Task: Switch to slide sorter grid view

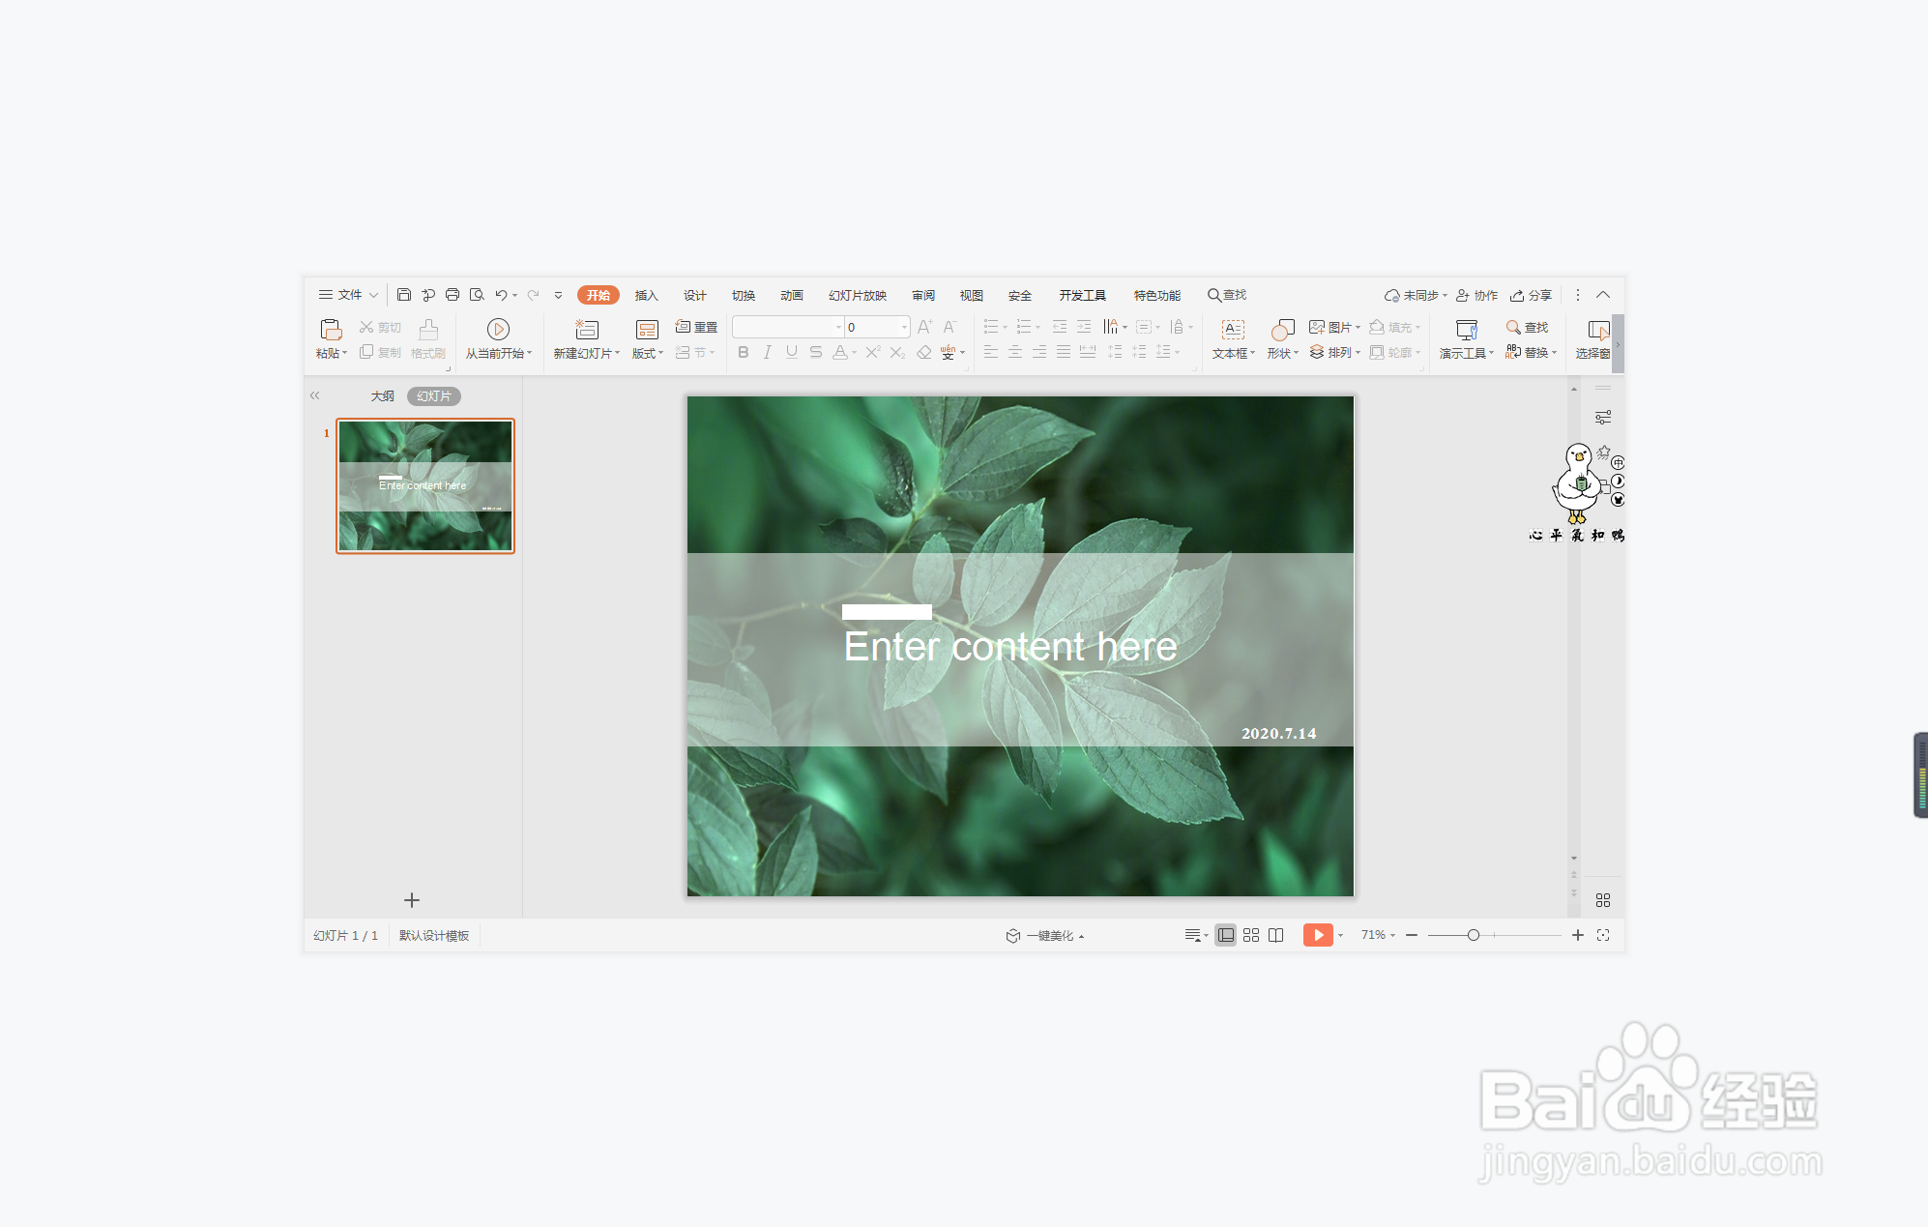Action: (x=1251, y=935)
